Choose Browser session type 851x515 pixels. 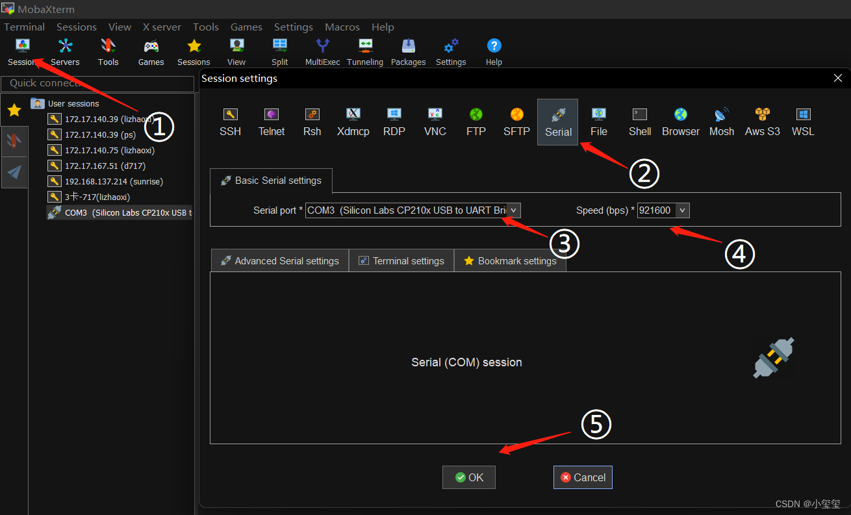tap(681, 122)
